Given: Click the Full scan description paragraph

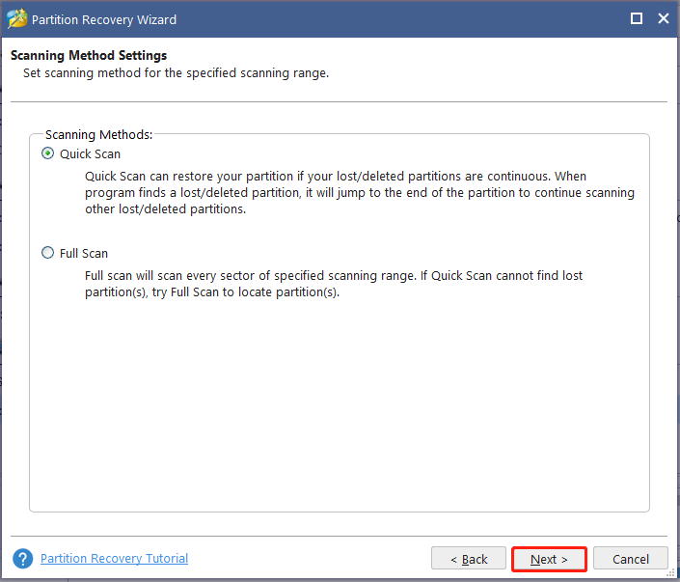Looking at the screenshot, I should click(334, 284).
